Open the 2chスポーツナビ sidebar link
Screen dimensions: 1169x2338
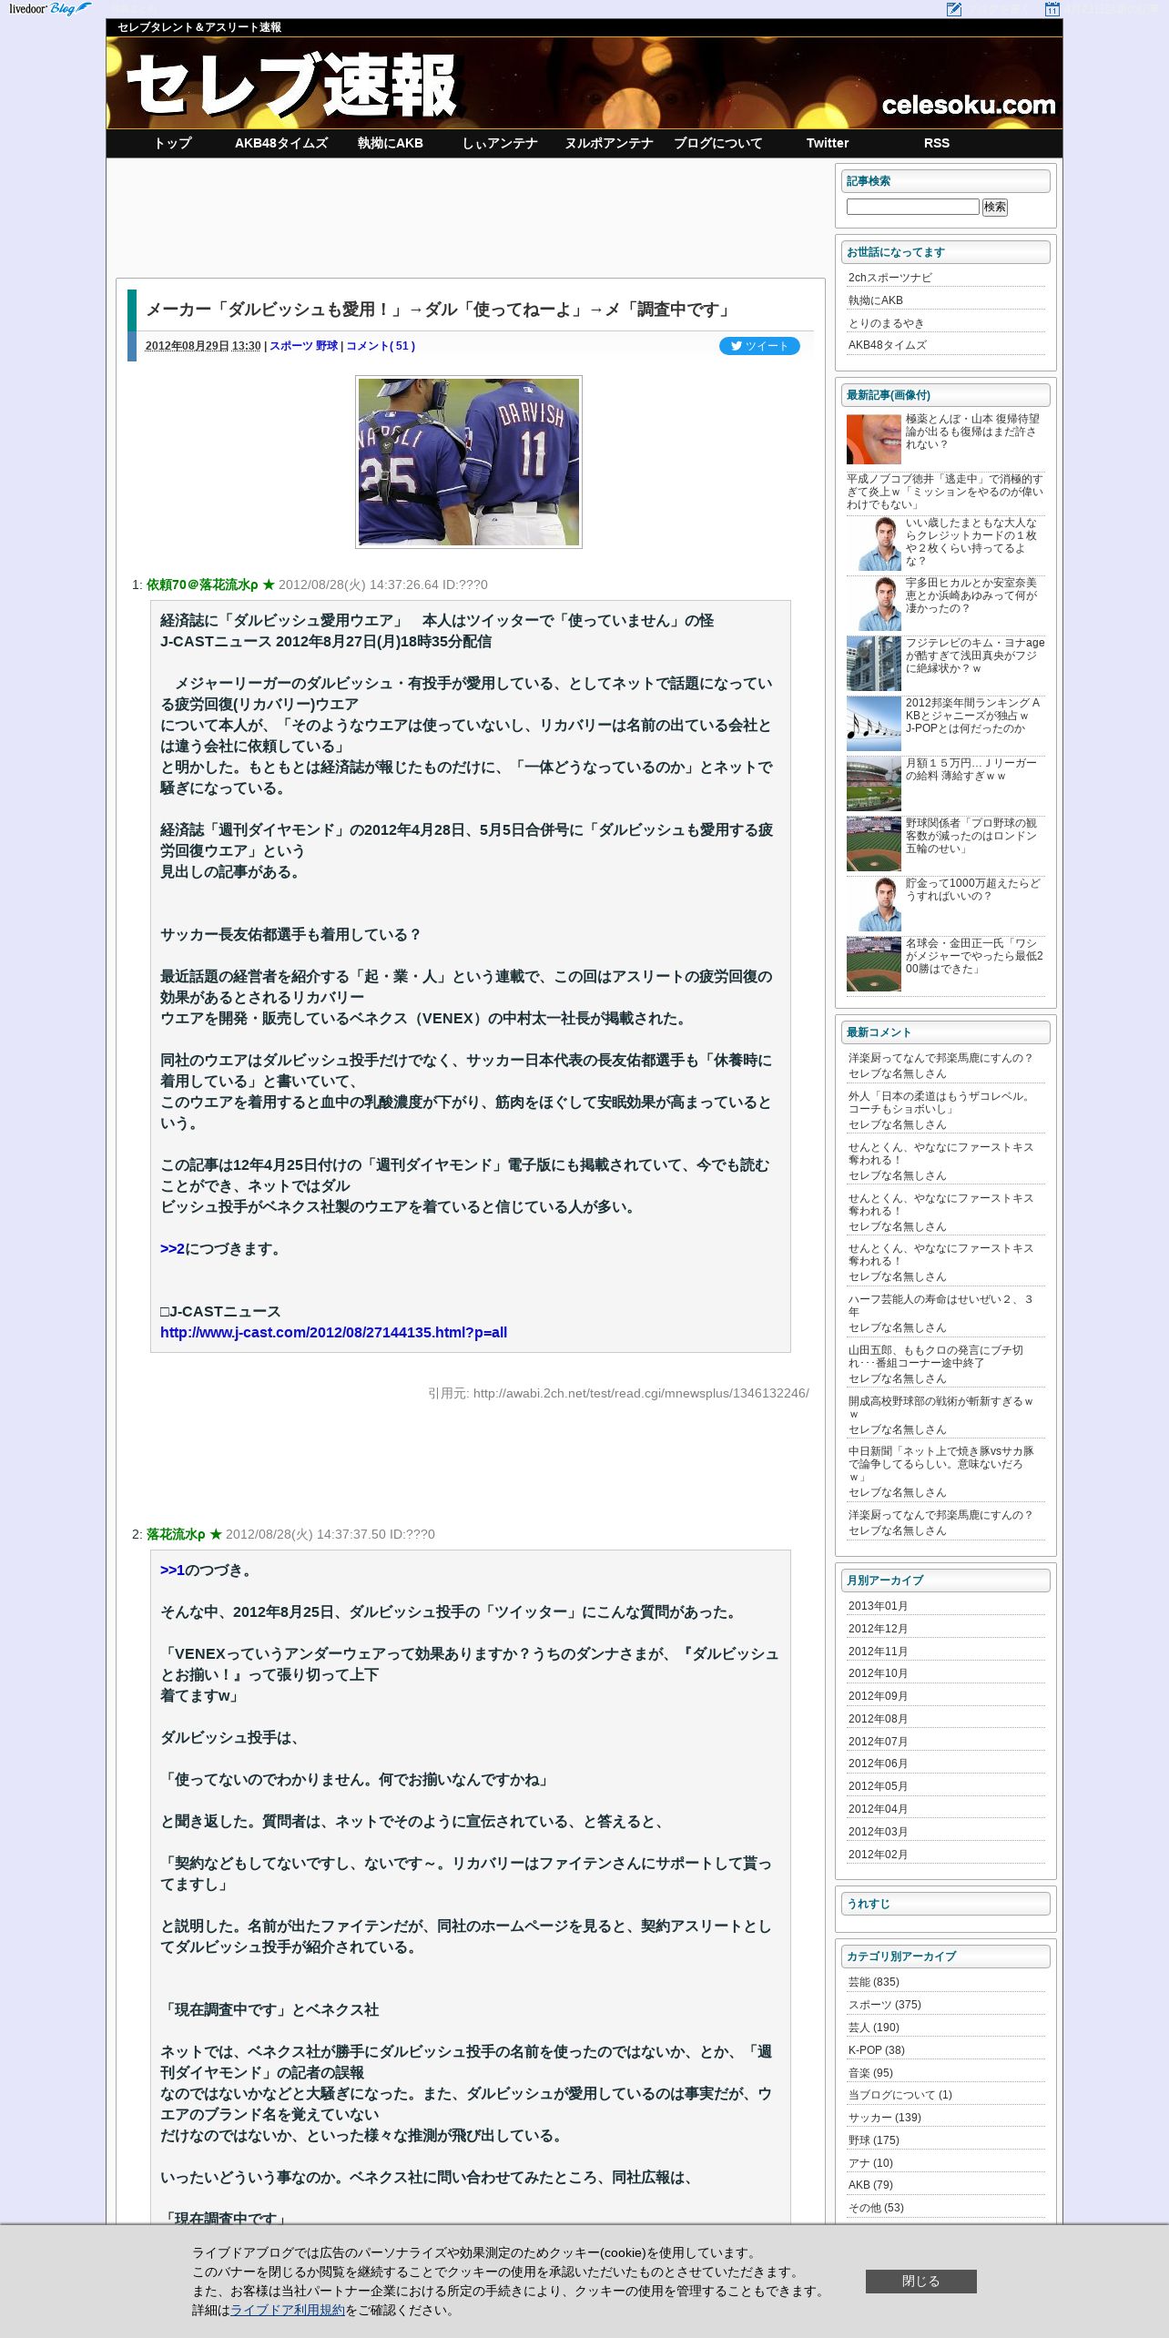(890, 278)
